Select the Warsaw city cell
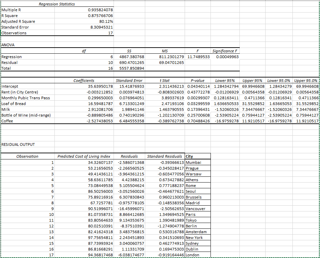 198,174
